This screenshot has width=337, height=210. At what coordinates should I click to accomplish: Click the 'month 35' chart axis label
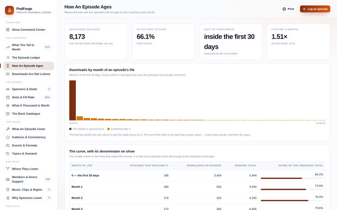[321, 123]
